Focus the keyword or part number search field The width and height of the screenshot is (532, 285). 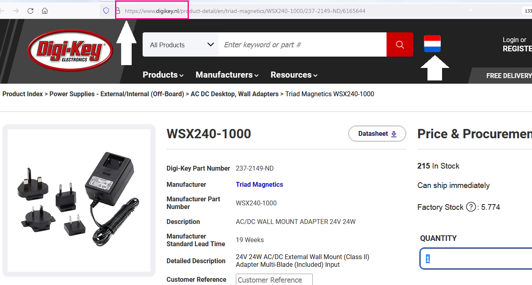(x=302, y=44)
